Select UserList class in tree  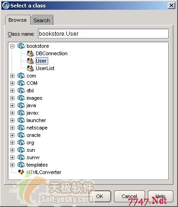point(45,68)
